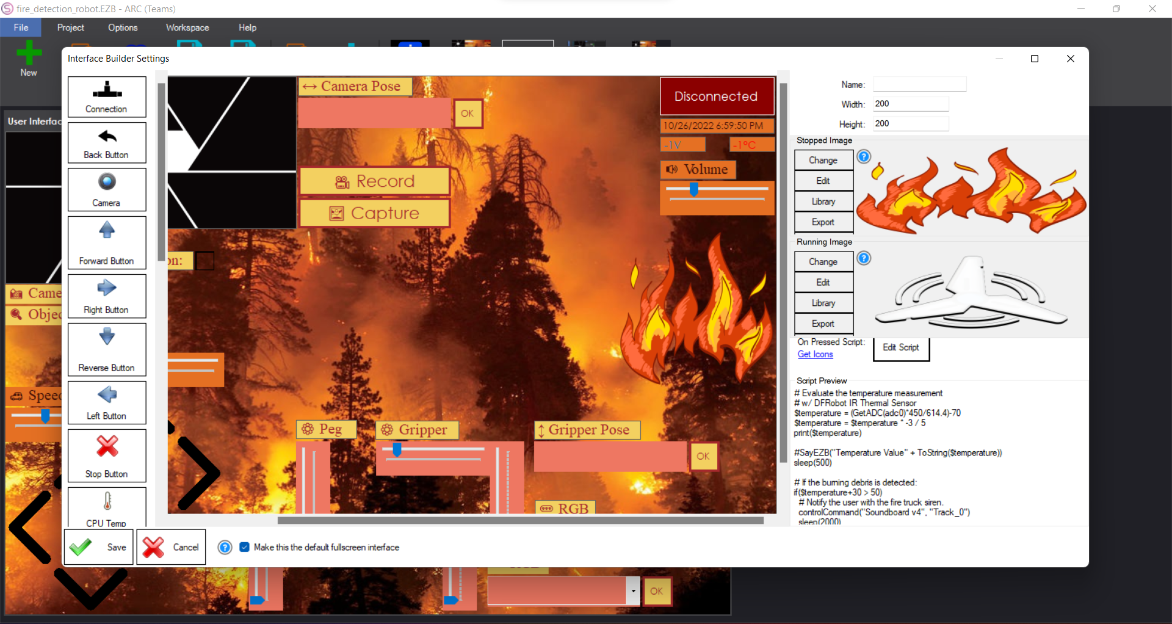Click Edit under Stopped Image
1172x624 pixels.
click(823, 181)
